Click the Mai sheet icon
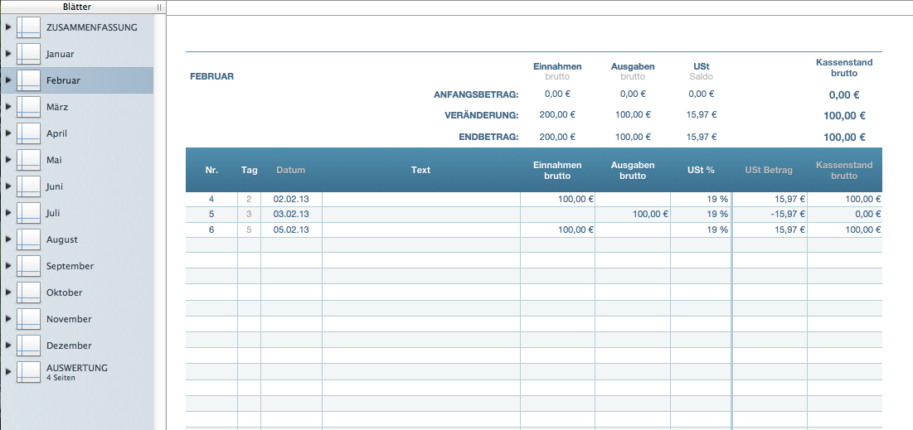 28,160
